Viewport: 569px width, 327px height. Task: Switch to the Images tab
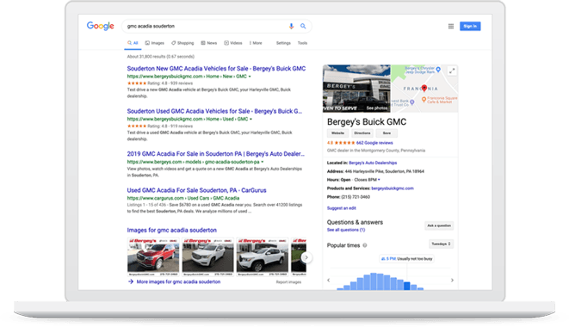click(155, 43)
